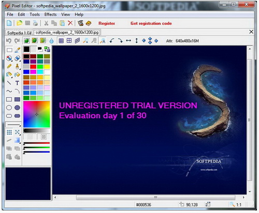This screenshot has width=259, height=213.
Task: Rotate the image right
Action: 120,41
